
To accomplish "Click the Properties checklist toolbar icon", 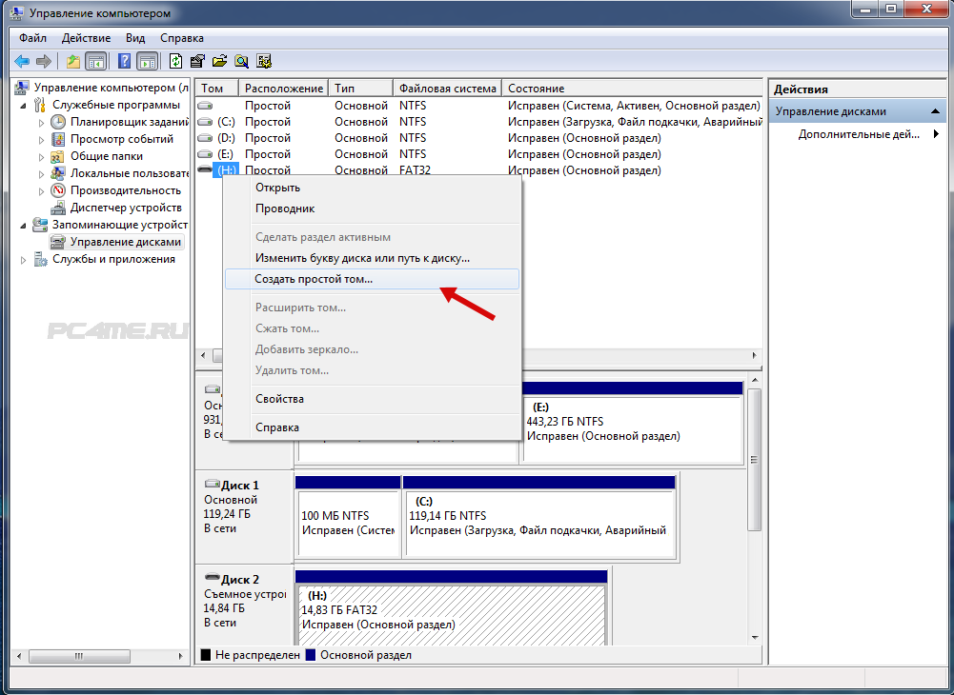I will click(198, 61).
